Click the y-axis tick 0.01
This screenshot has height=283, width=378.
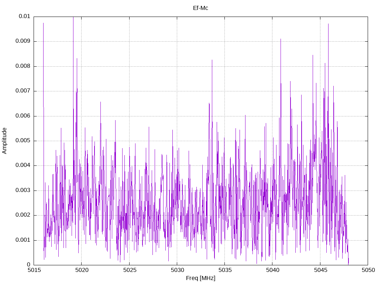(x=24, y=16)
